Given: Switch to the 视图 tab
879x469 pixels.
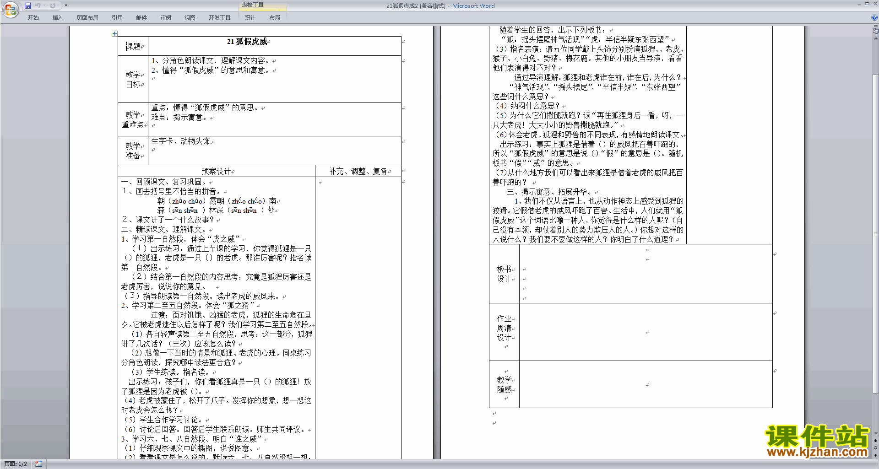Looking at the screenshot, I should [x=190, y=17].
